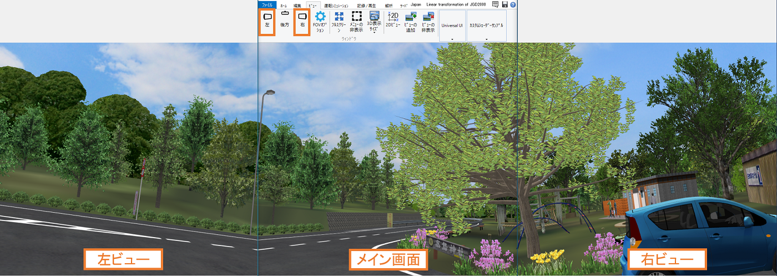Click the floppy disk save icon
The height and width of the screenshot is (276, 777).
[x=504, y=4]
